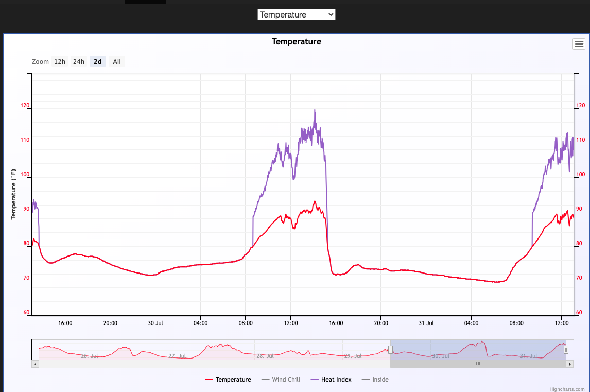This screenshot has height=392, width=590.
Task: Click navigator left scroll arrow
Action: [x=36, y=364]
